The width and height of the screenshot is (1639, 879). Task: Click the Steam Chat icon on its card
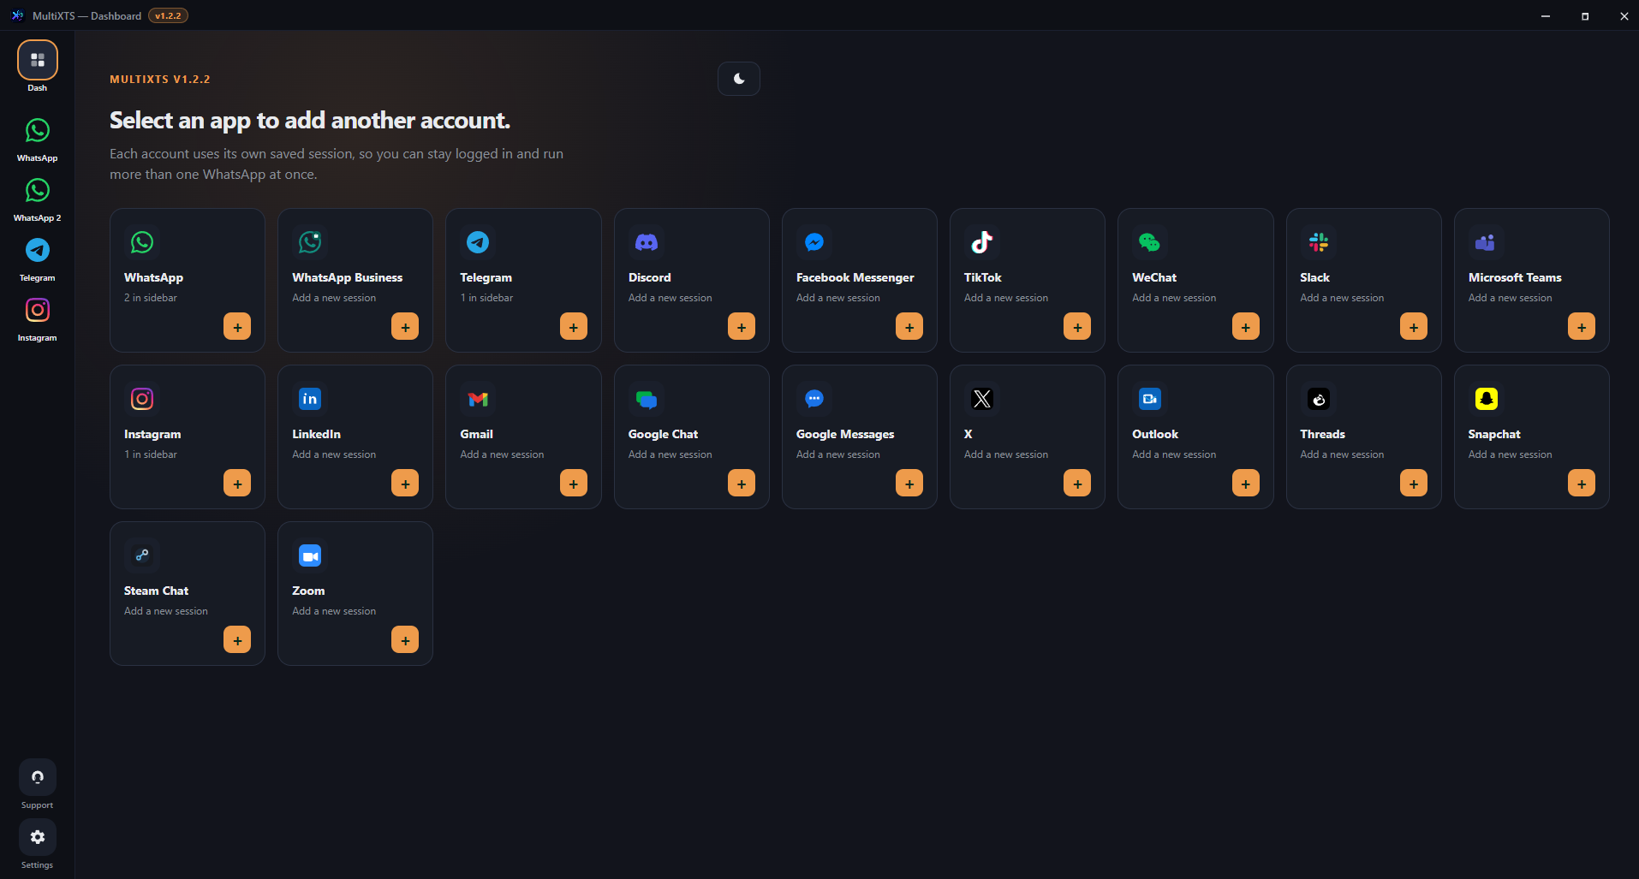142,555
